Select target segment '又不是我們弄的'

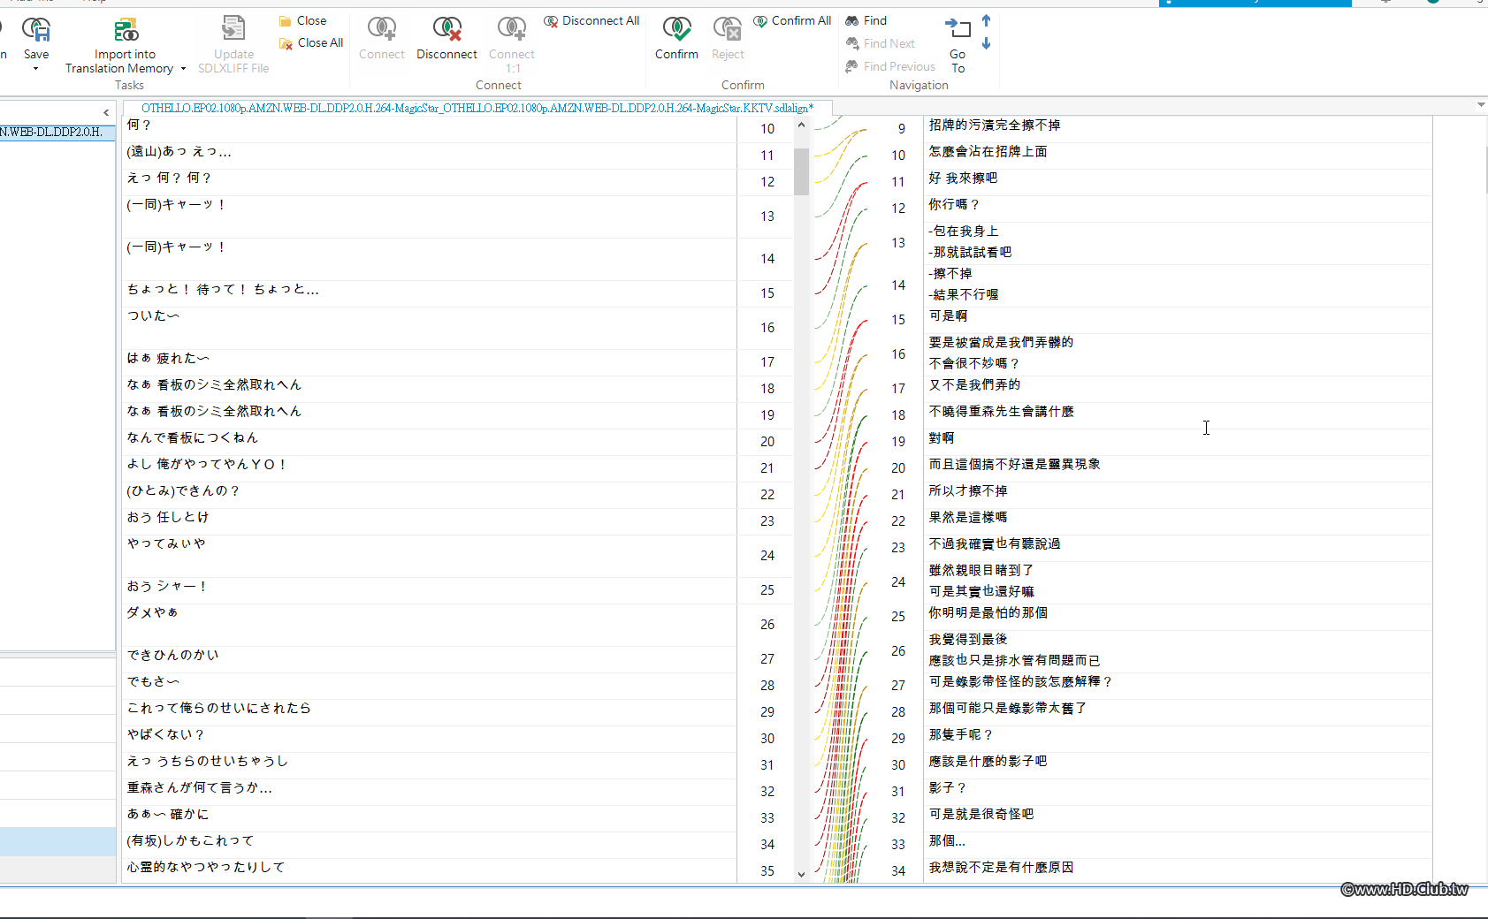(x=1178, y=389)
